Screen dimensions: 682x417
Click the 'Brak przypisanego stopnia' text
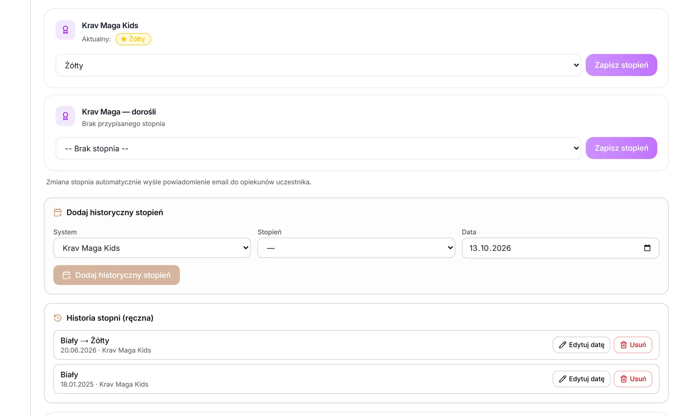point(123,124)
